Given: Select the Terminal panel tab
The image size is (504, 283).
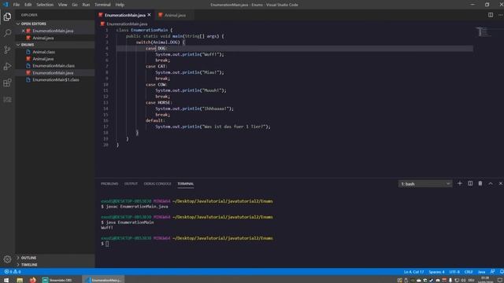Looking at the screenshot, I should point(186,184).
